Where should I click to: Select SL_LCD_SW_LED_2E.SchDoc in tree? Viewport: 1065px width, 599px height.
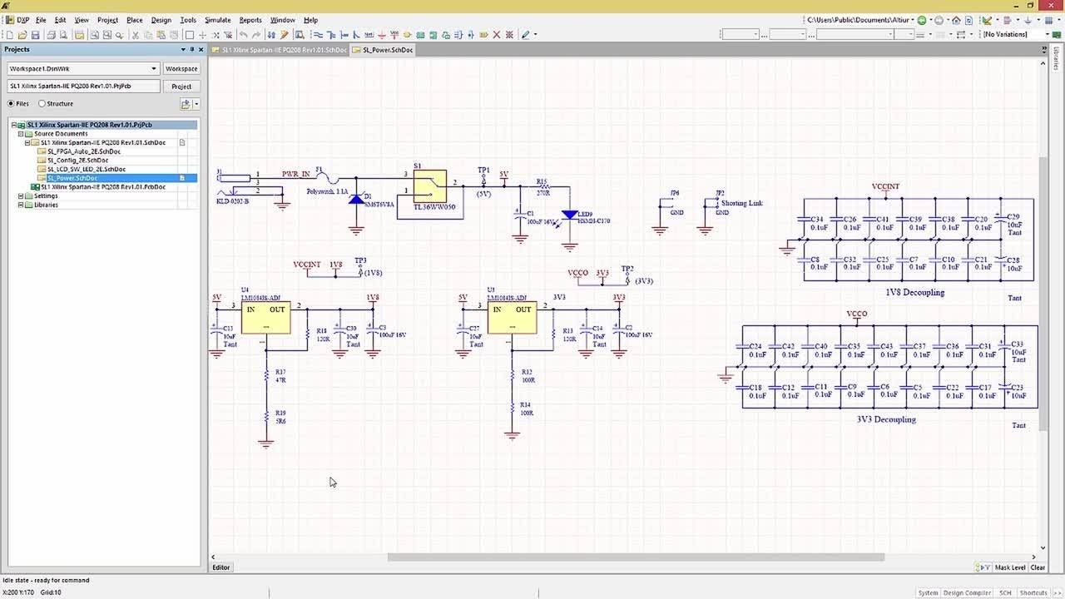[87, 169]
